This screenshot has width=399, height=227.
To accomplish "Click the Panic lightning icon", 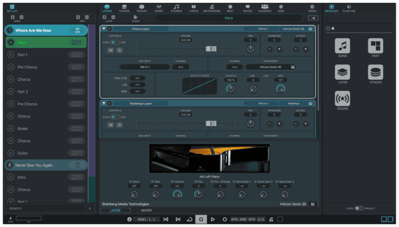I will (11, 218).
